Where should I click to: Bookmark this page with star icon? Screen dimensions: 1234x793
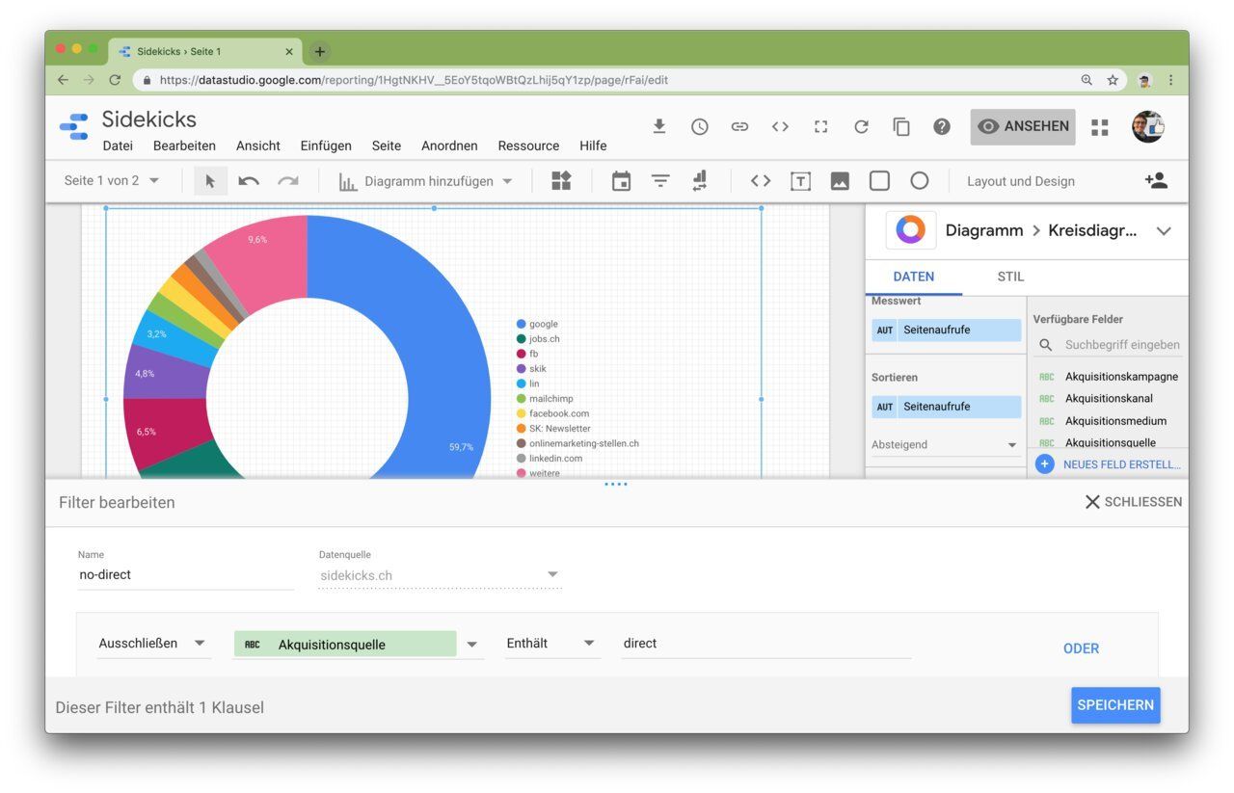point(1113,80)
